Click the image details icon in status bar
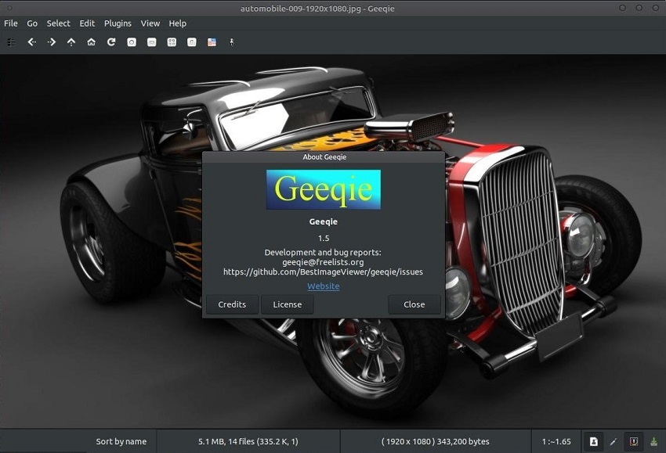This screenshot has height=453, width=666. [593, 441]
